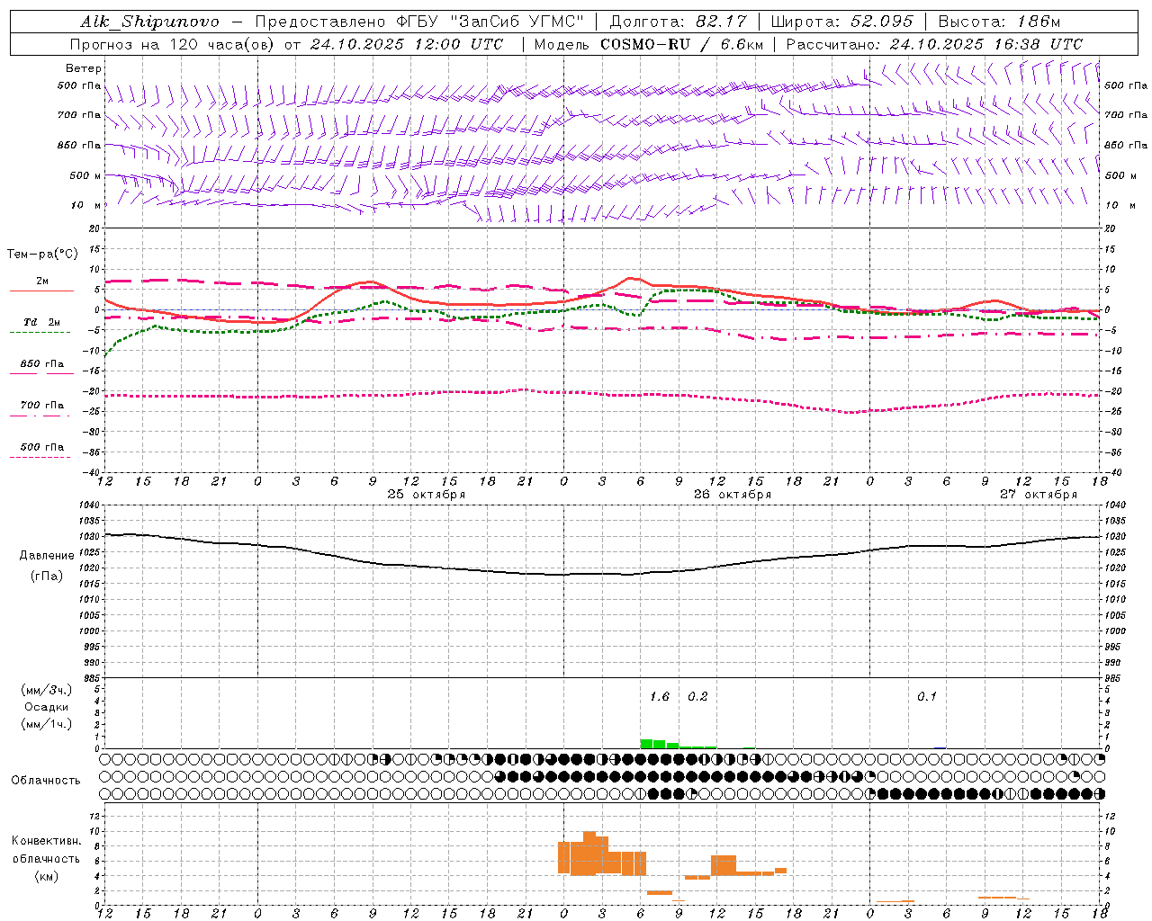Click the Тем-ра(°C) axis label
Screen dimensions: 1152x921
coord(42,255)
